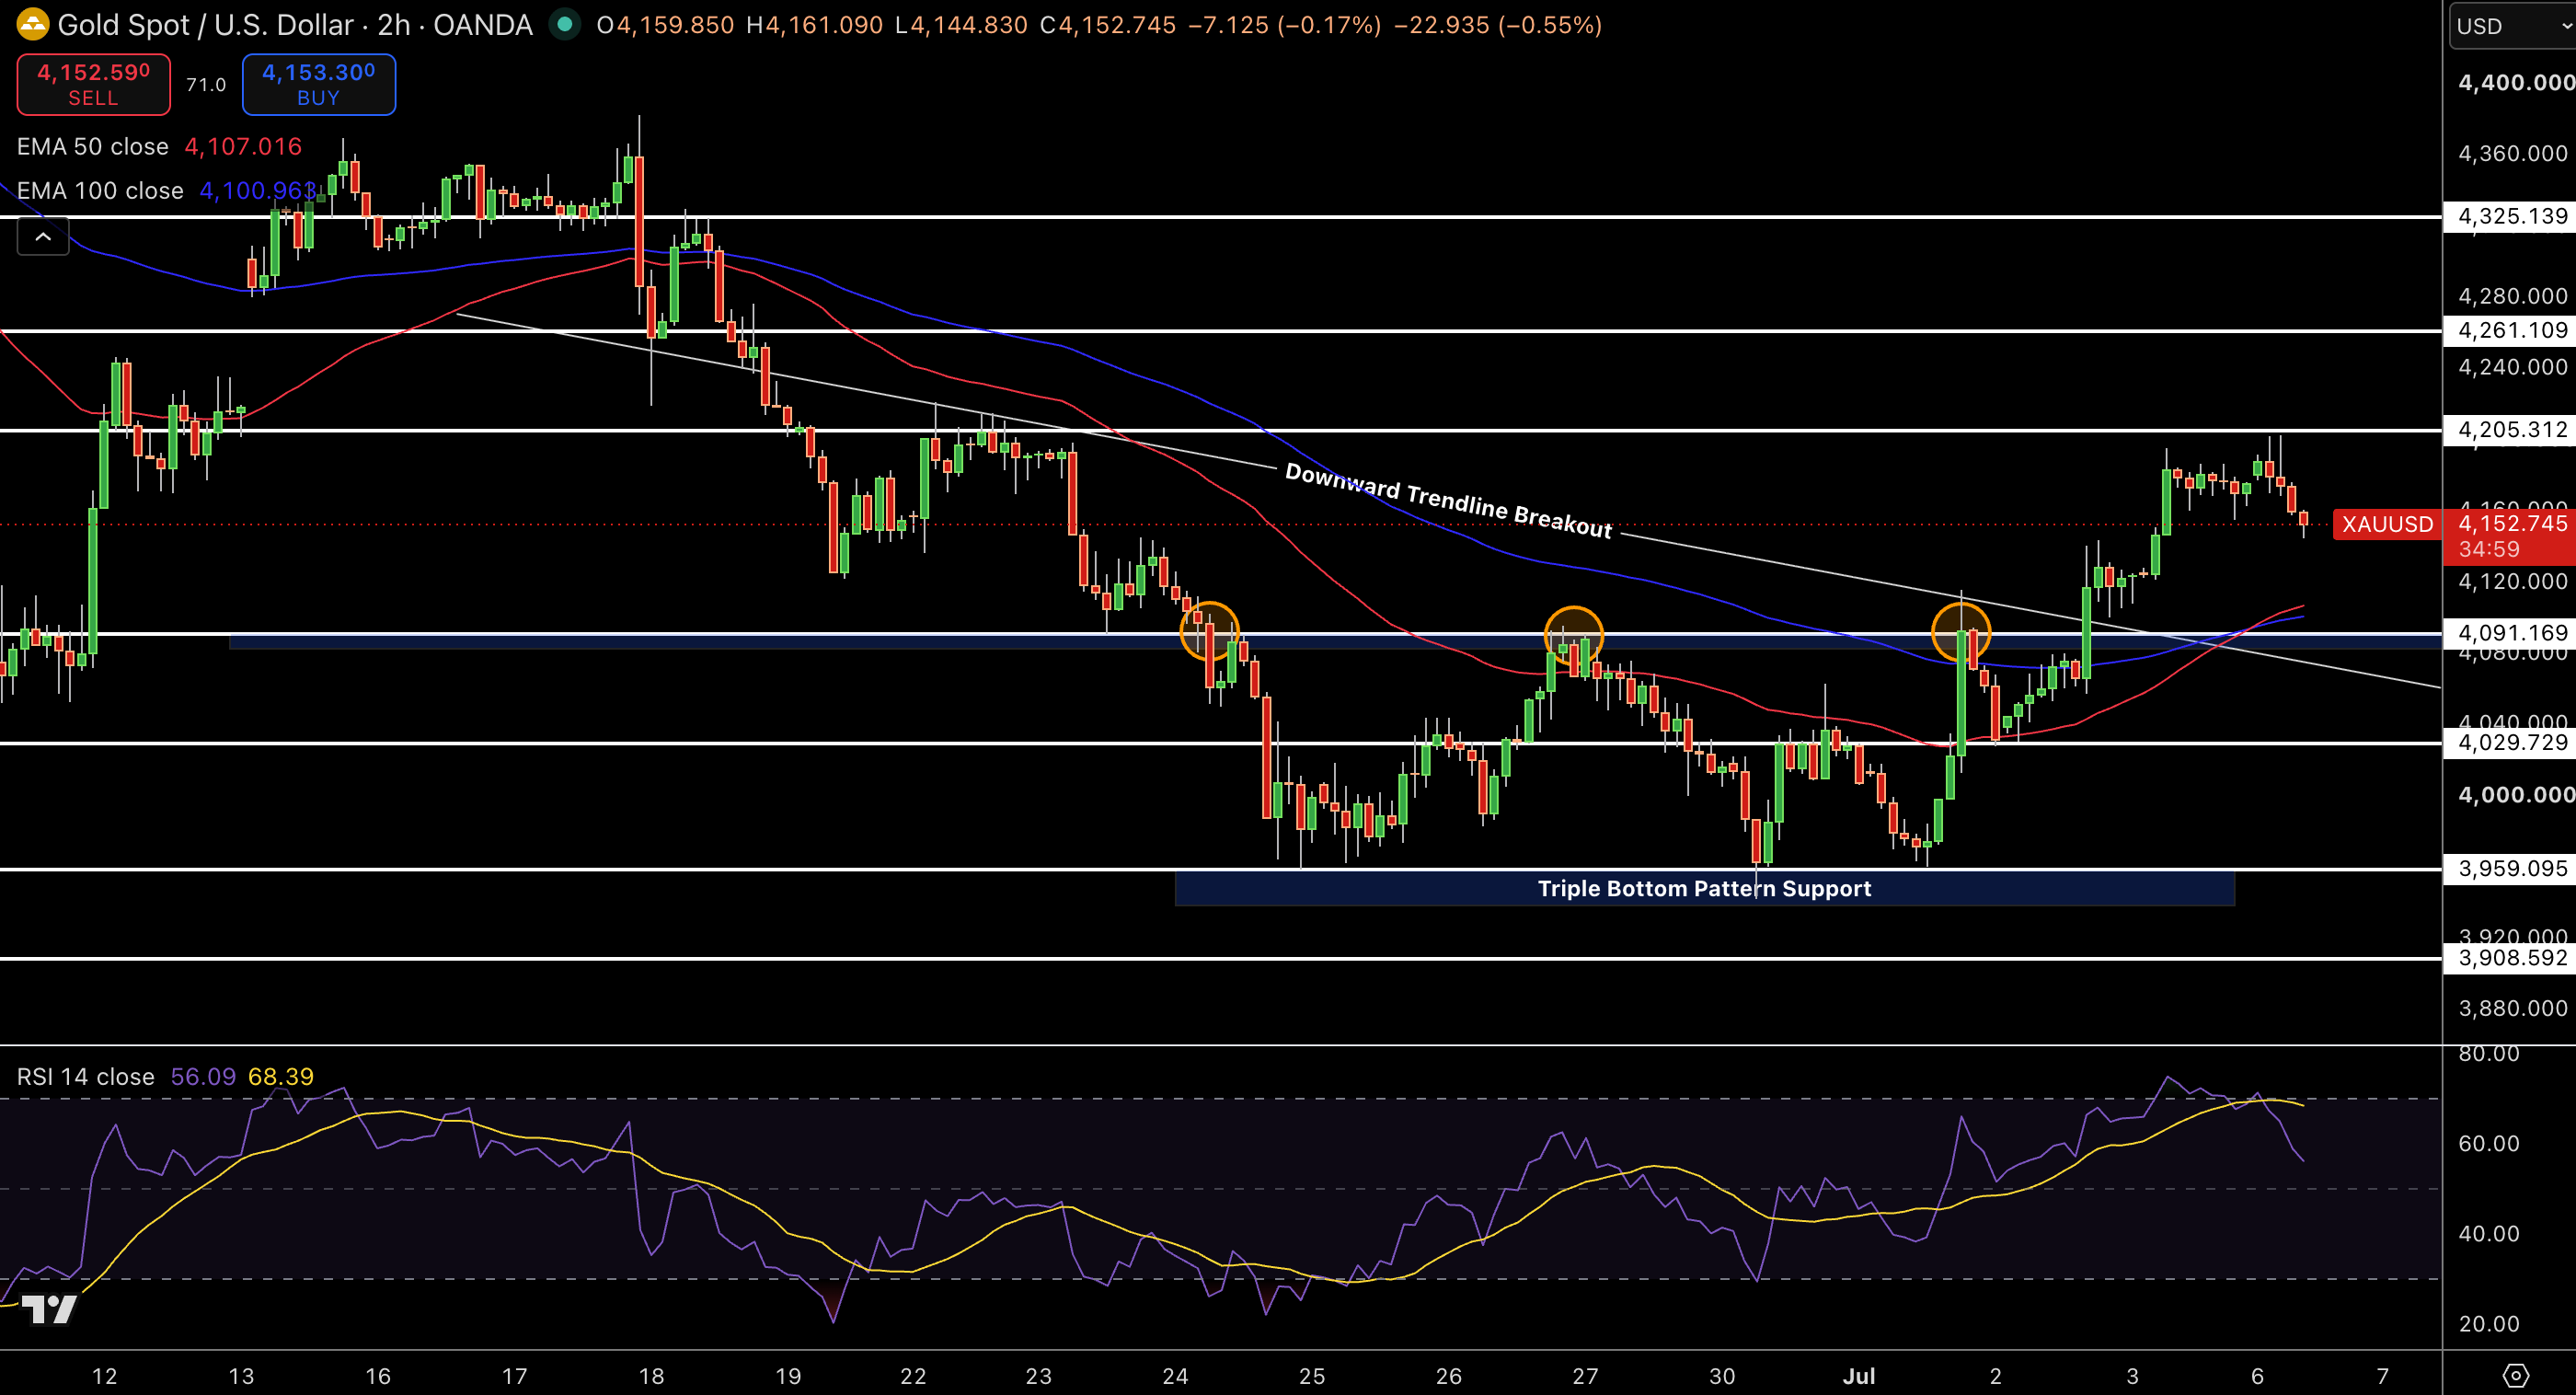Click the BUY 4,153.300 button
Viewport: 2576px width, 1395px height.
click(318, 84)
